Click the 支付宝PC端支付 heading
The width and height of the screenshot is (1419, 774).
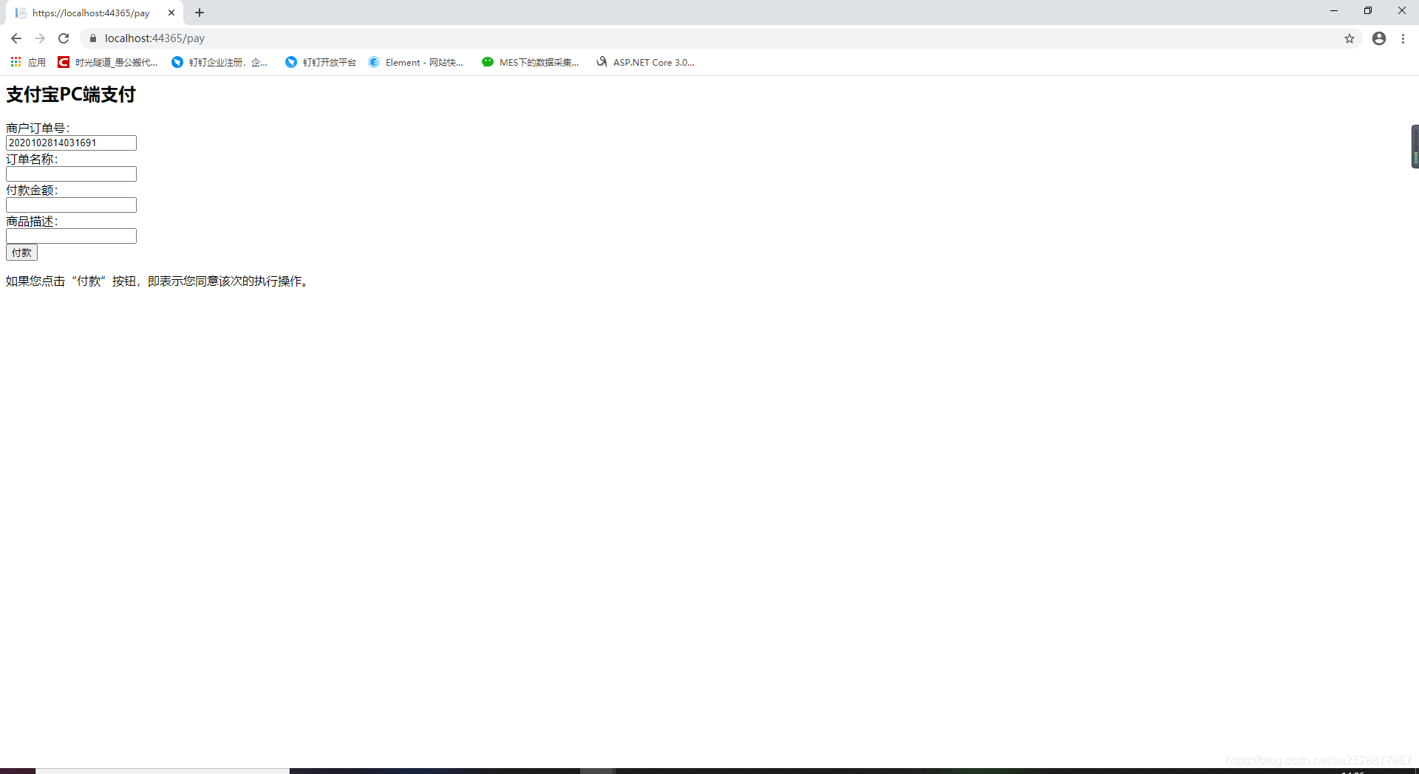click(71, 95)
